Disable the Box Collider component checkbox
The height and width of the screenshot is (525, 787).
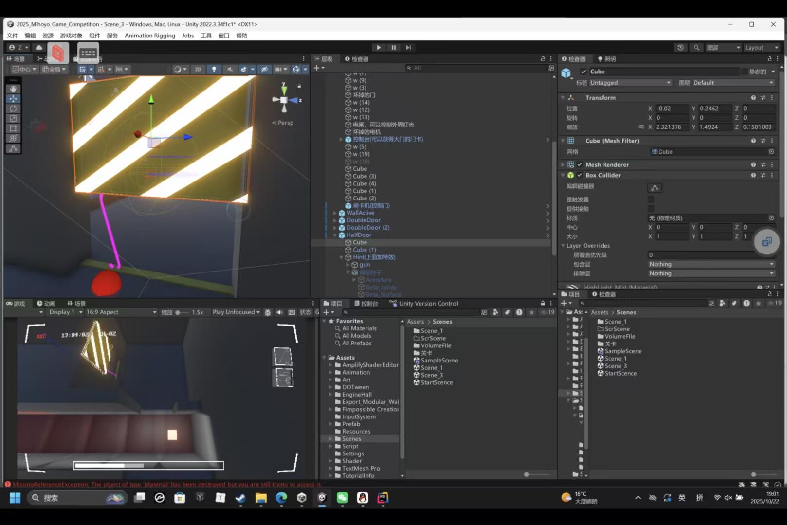[580, 175]
